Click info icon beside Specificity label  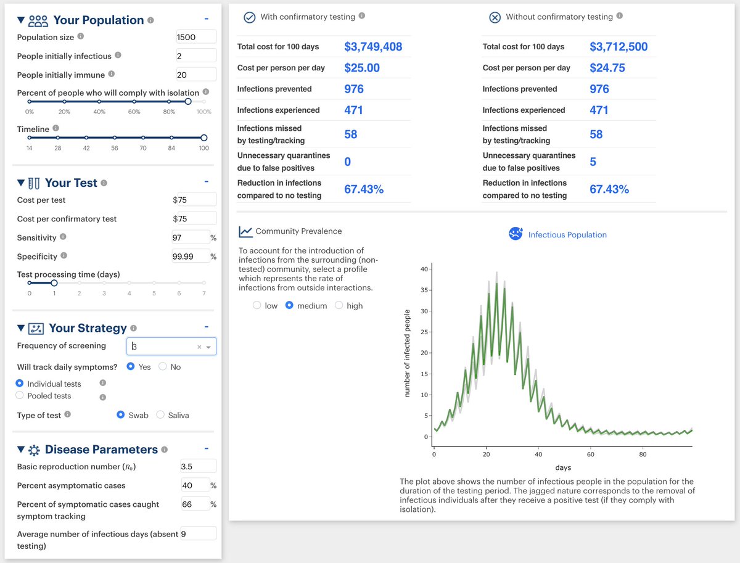(x=64, y=256)
